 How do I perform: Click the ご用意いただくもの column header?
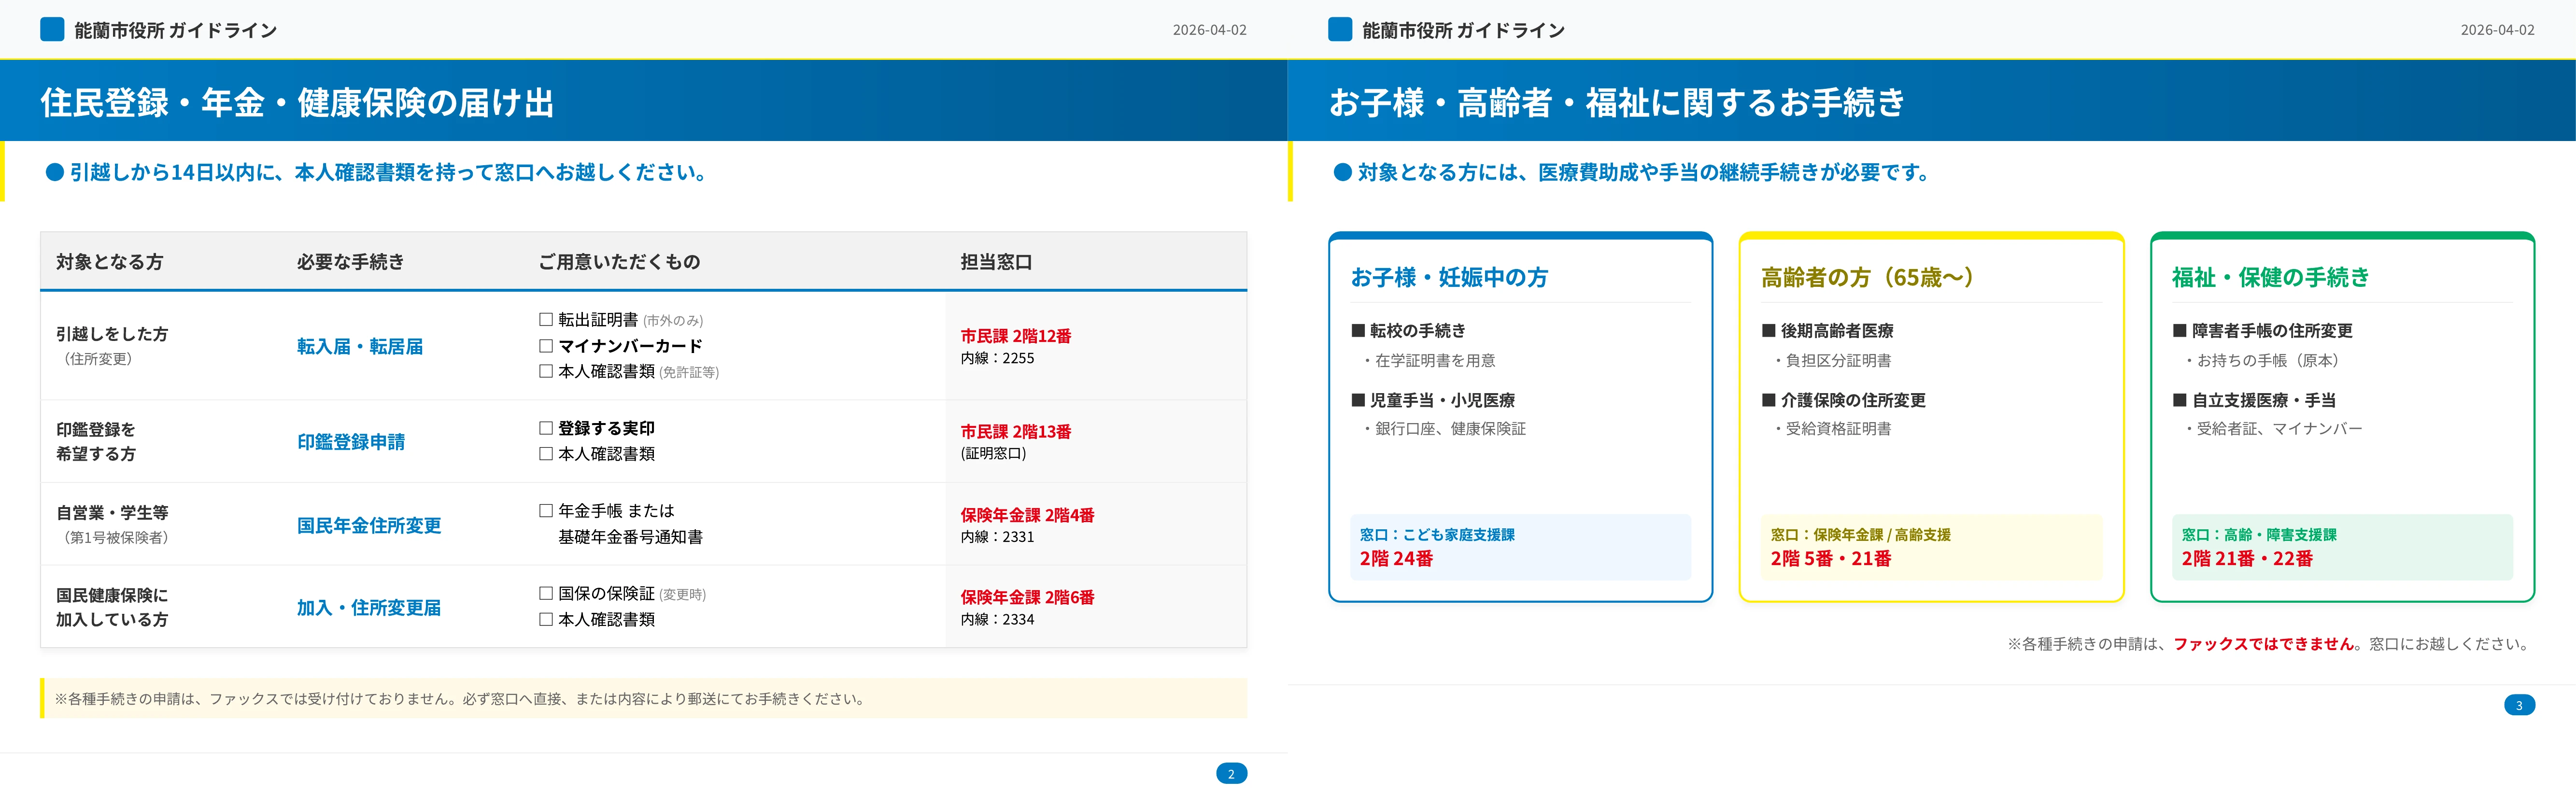coord(619,262)
